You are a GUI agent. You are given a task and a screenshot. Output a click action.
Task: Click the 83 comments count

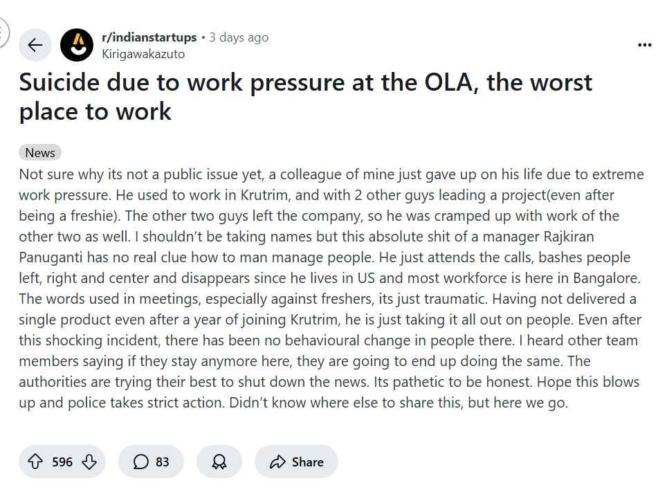pos(162,462)
